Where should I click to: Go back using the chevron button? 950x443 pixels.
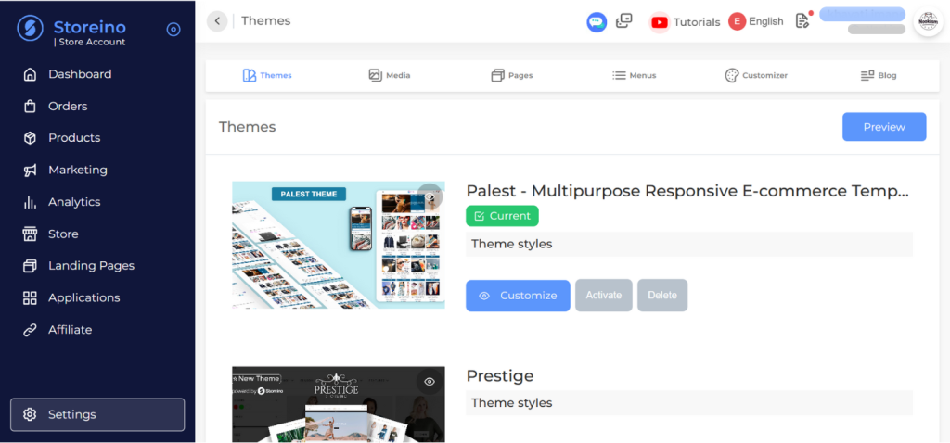(217, 21)
